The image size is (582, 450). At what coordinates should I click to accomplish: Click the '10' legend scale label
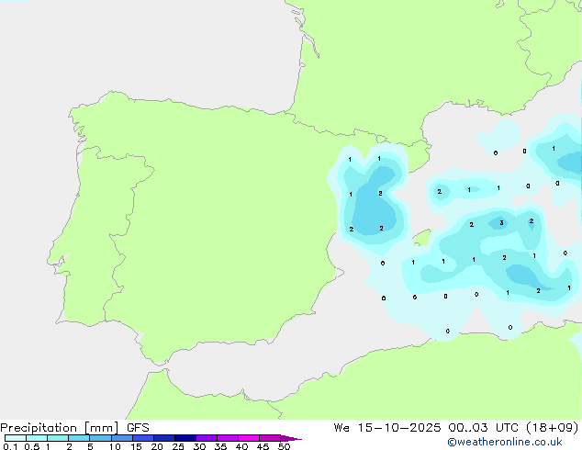[x=115, y=446]
